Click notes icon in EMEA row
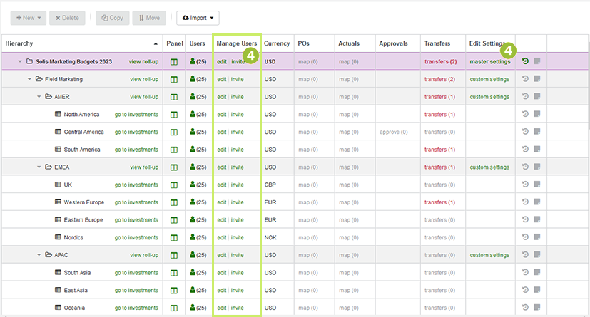Viewport: 590px width, 317px height. [537, 167]
